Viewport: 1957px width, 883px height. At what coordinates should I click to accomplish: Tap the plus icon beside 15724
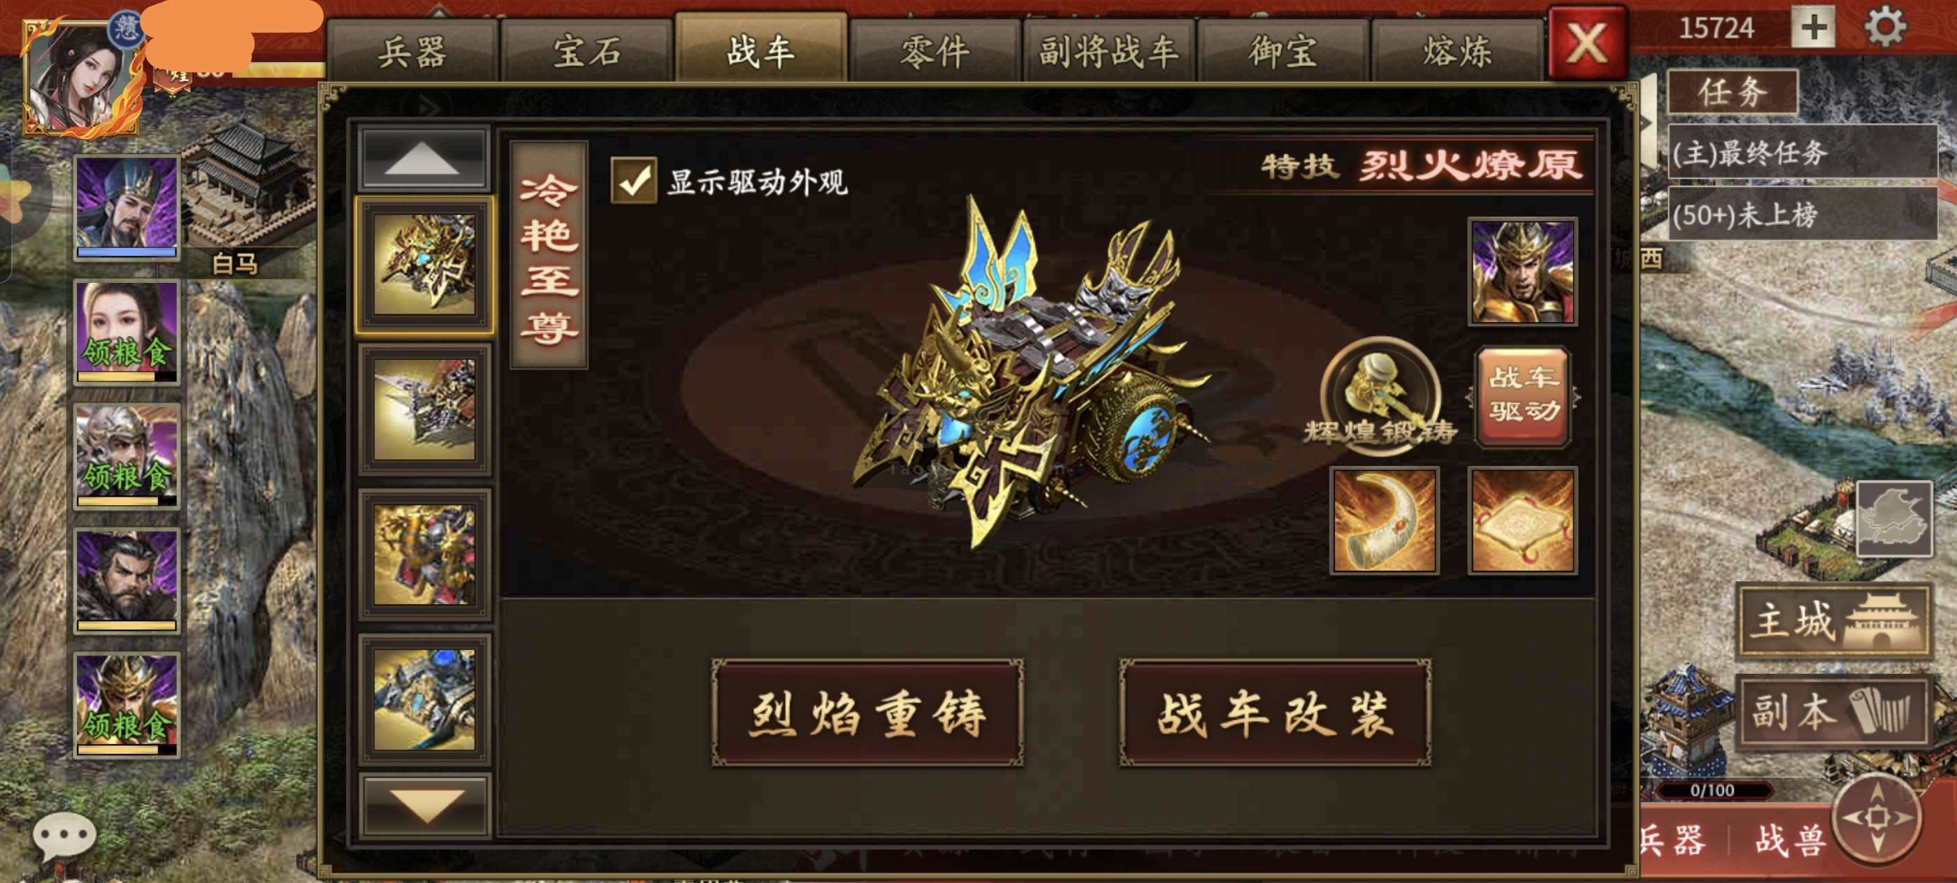[1814, 28]
